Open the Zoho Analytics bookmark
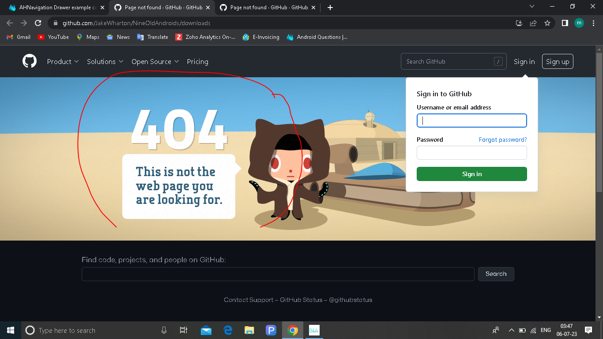This screenshot has height=339, width=603. (205, 37)
